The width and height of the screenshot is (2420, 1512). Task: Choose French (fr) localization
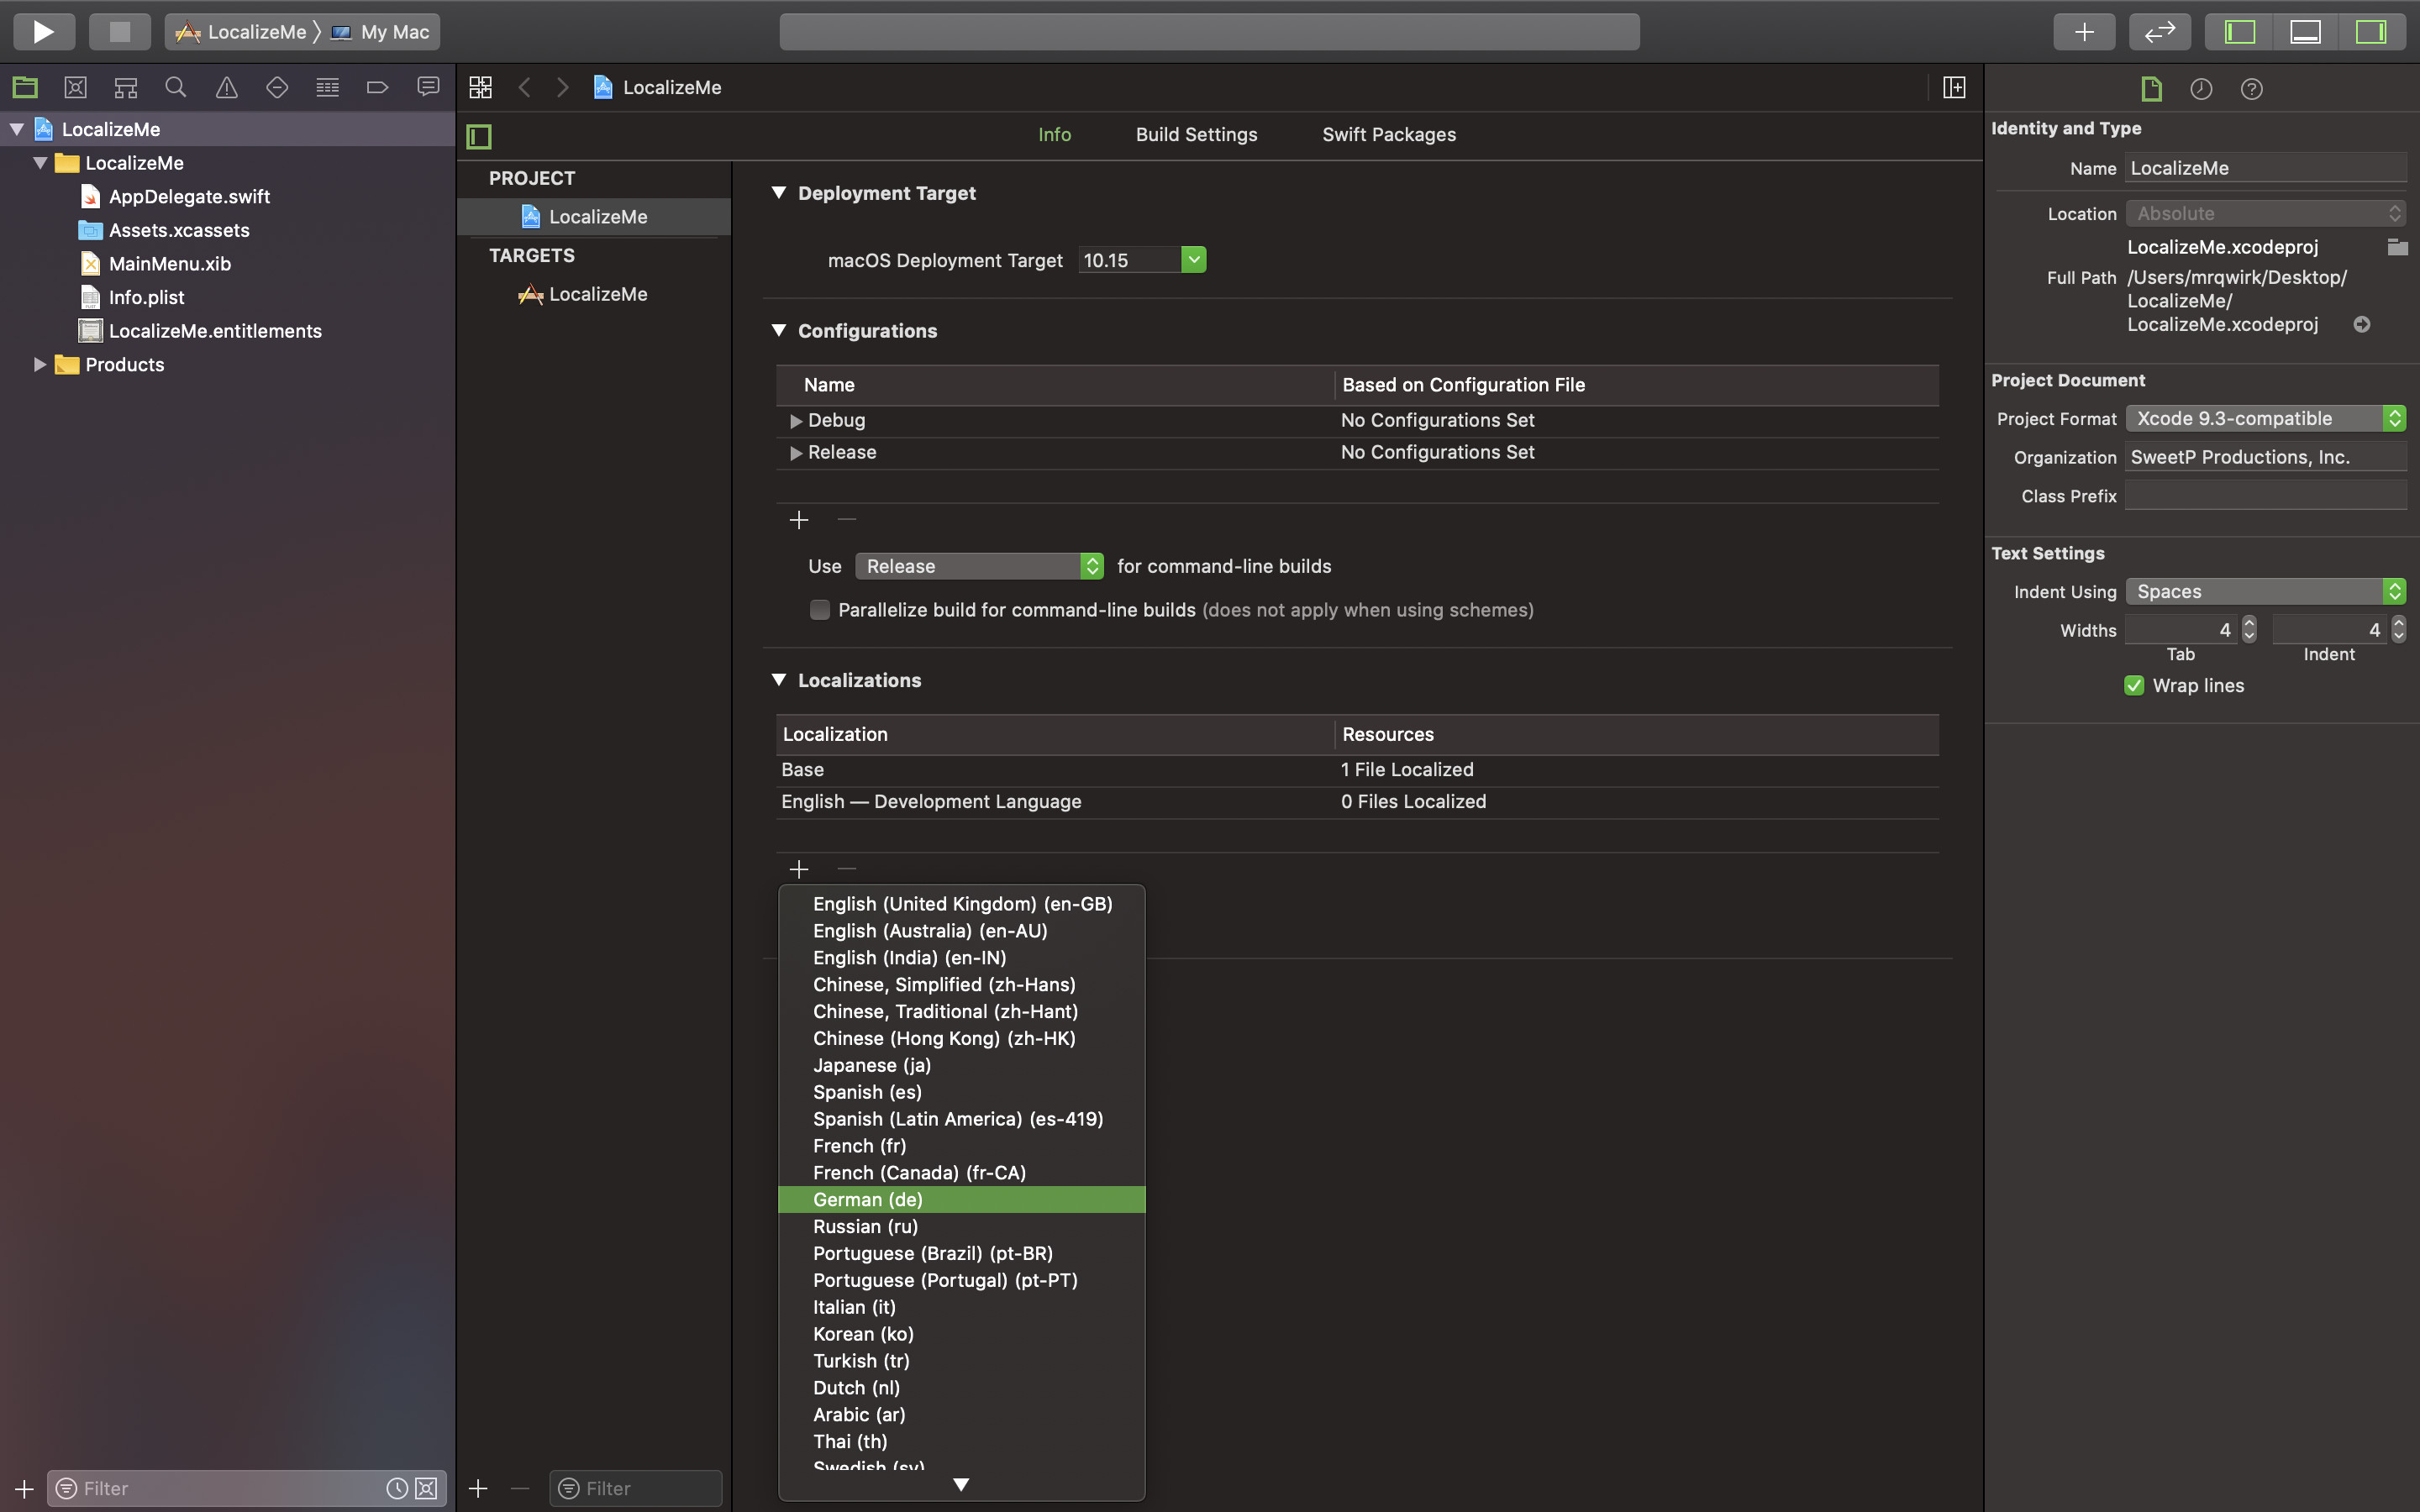point(961,1145)
